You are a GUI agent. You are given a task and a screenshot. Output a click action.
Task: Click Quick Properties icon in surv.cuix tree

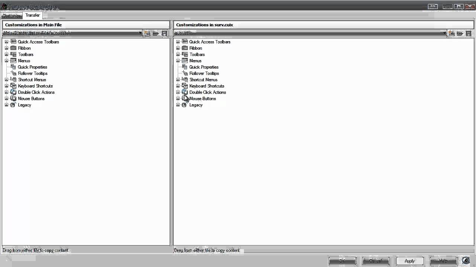click(x=185, y=67)
